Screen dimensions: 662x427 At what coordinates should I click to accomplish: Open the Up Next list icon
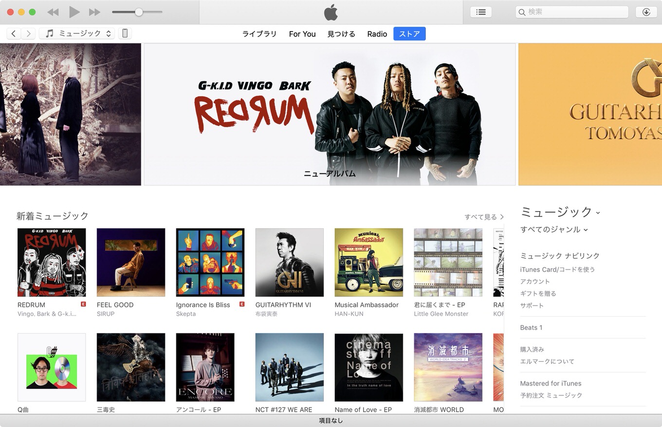click(481, 12)
